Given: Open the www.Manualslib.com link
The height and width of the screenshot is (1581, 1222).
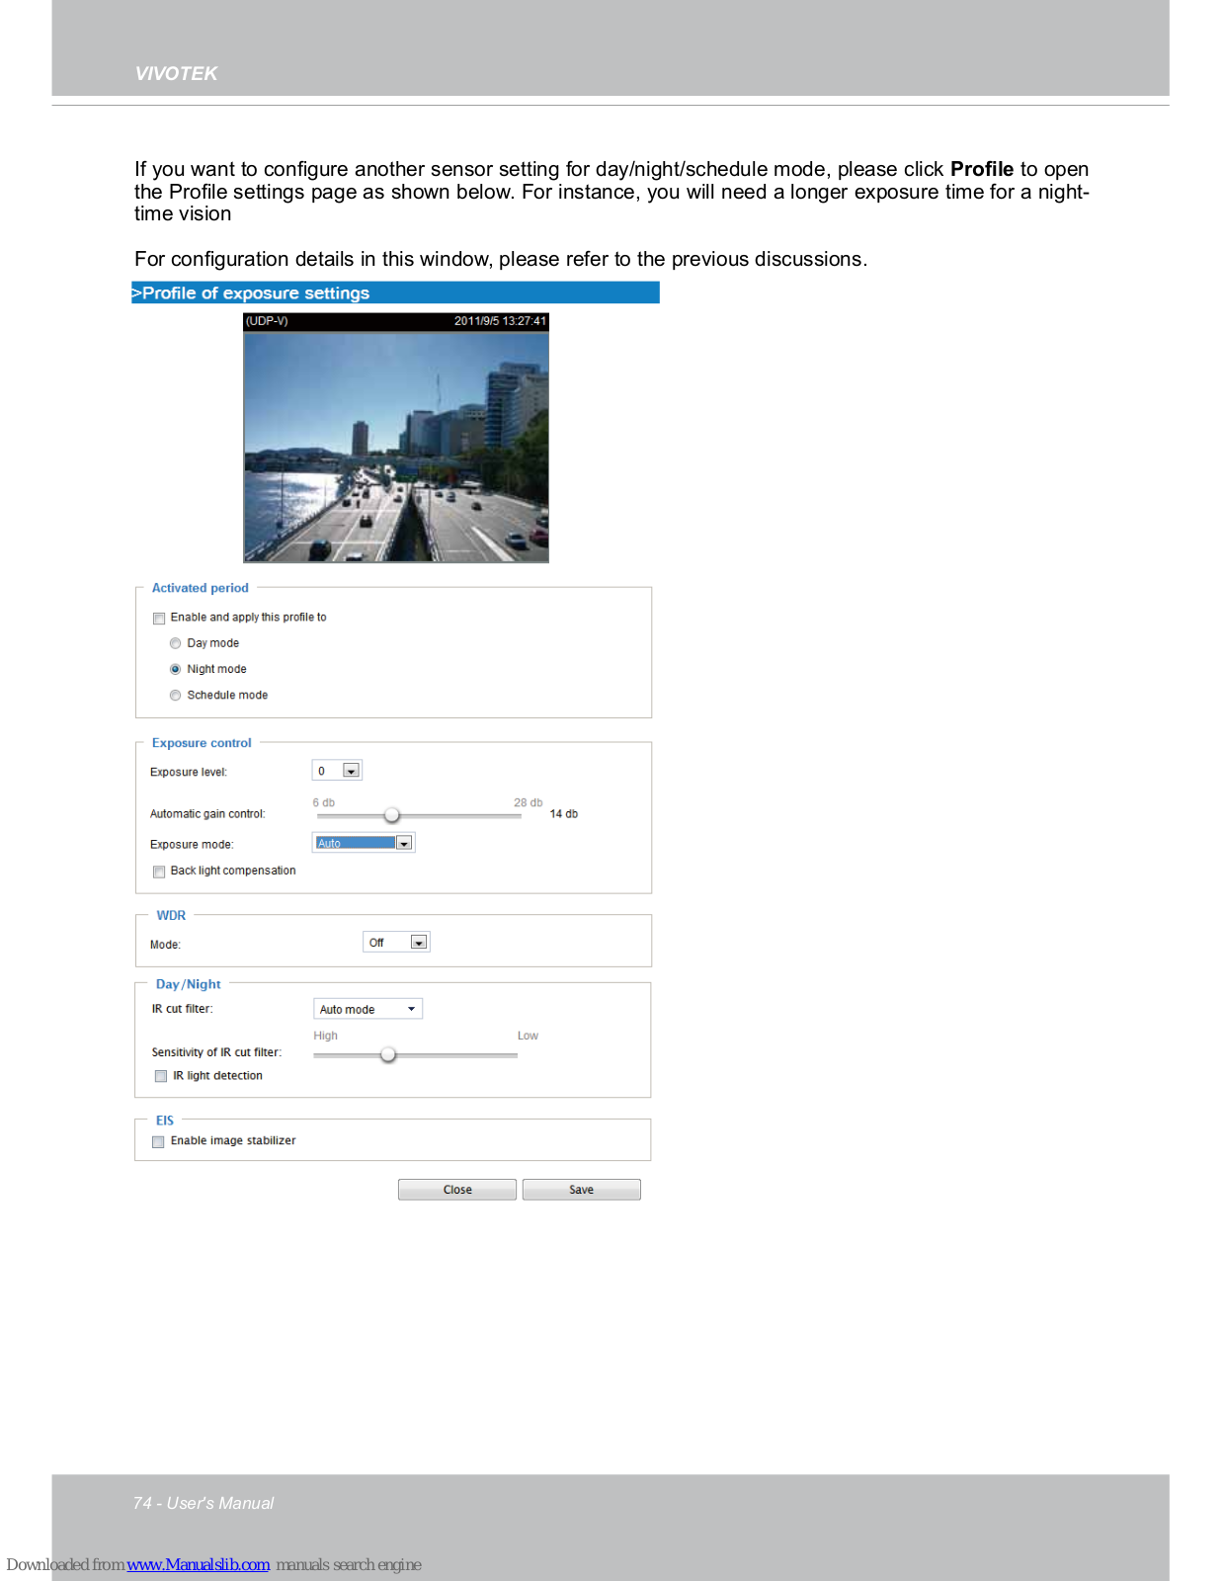Looking at the screenshot, I should pos(198,1564).
